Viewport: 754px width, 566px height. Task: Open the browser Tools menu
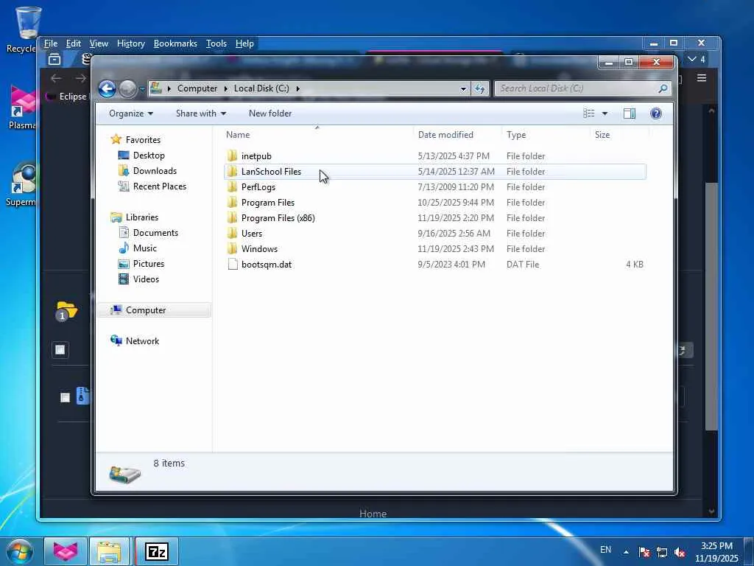[216, 43]
